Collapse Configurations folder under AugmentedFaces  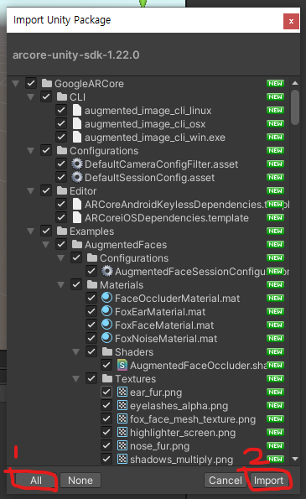click(x=60, y=258)
